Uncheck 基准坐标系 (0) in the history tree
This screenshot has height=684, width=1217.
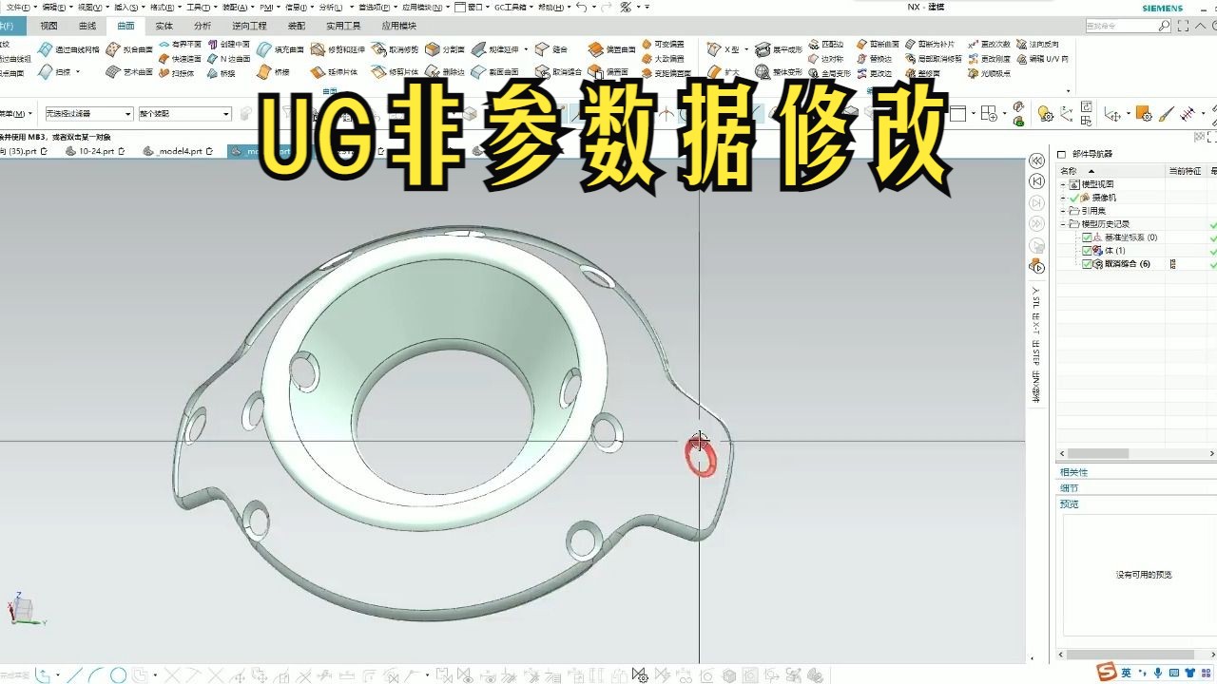[x=1087, y=237]
